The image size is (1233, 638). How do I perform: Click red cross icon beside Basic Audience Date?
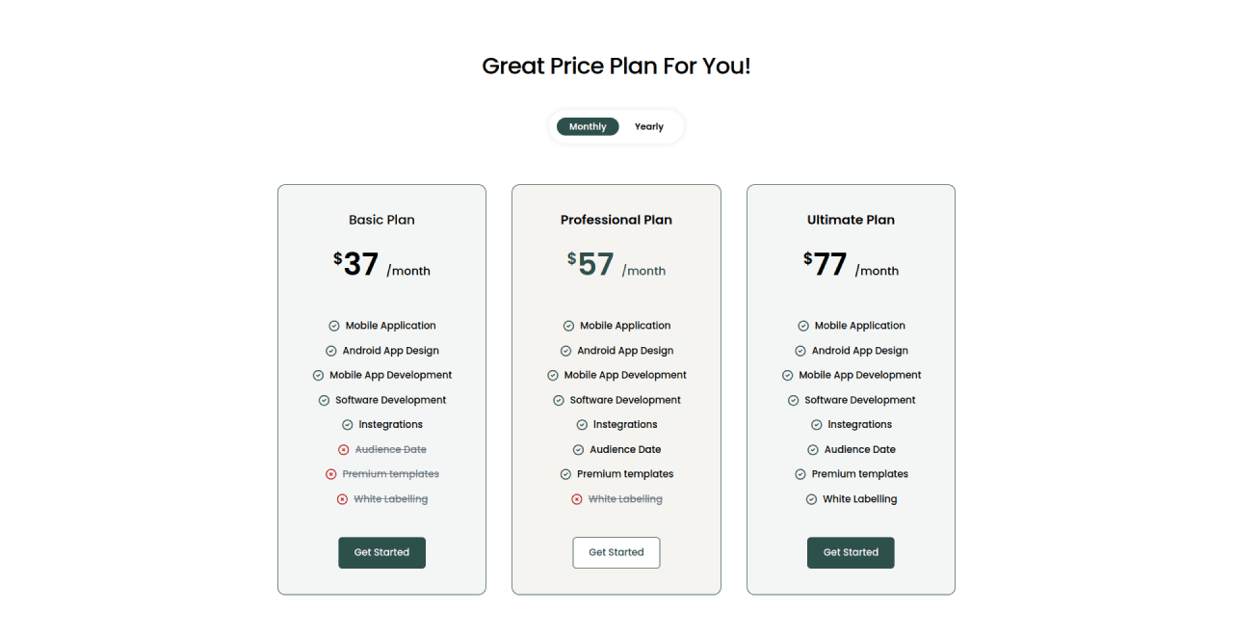tap(344, 450)
